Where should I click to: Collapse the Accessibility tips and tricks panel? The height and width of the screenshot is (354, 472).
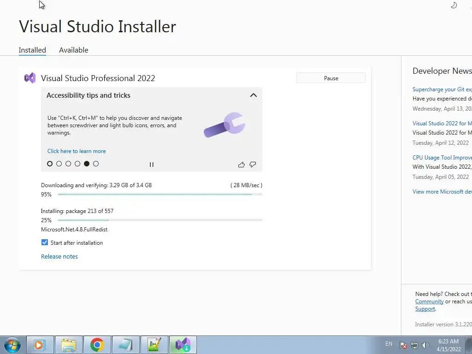pyautogui.click(x=254, y=95)
